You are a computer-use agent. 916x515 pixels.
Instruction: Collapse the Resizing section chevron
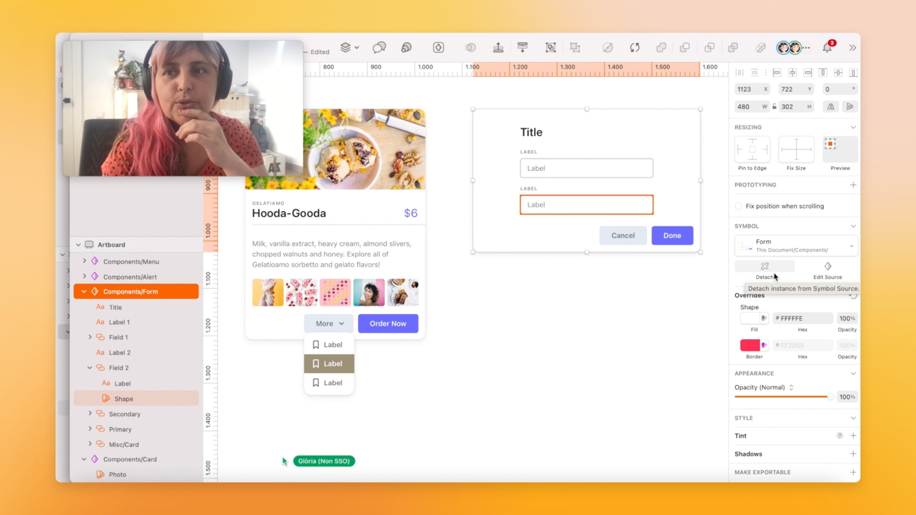click(x=853, y=127)
